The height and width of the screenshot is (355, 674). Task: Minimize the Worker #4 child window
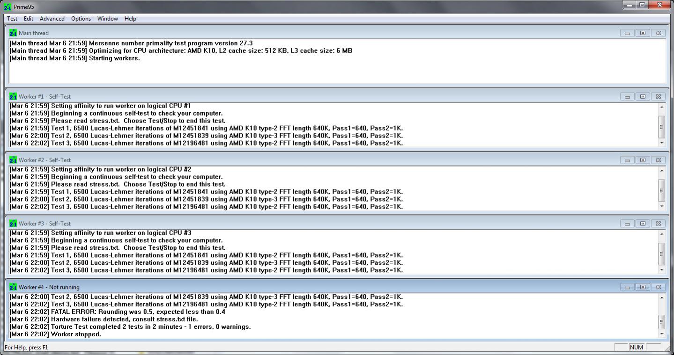(627, 288)
